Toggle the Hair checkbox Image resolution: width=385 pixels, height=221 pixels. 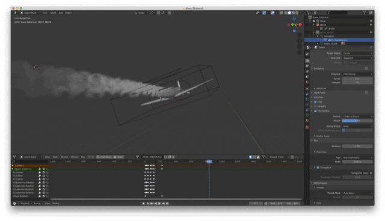(x=315, y=101)
